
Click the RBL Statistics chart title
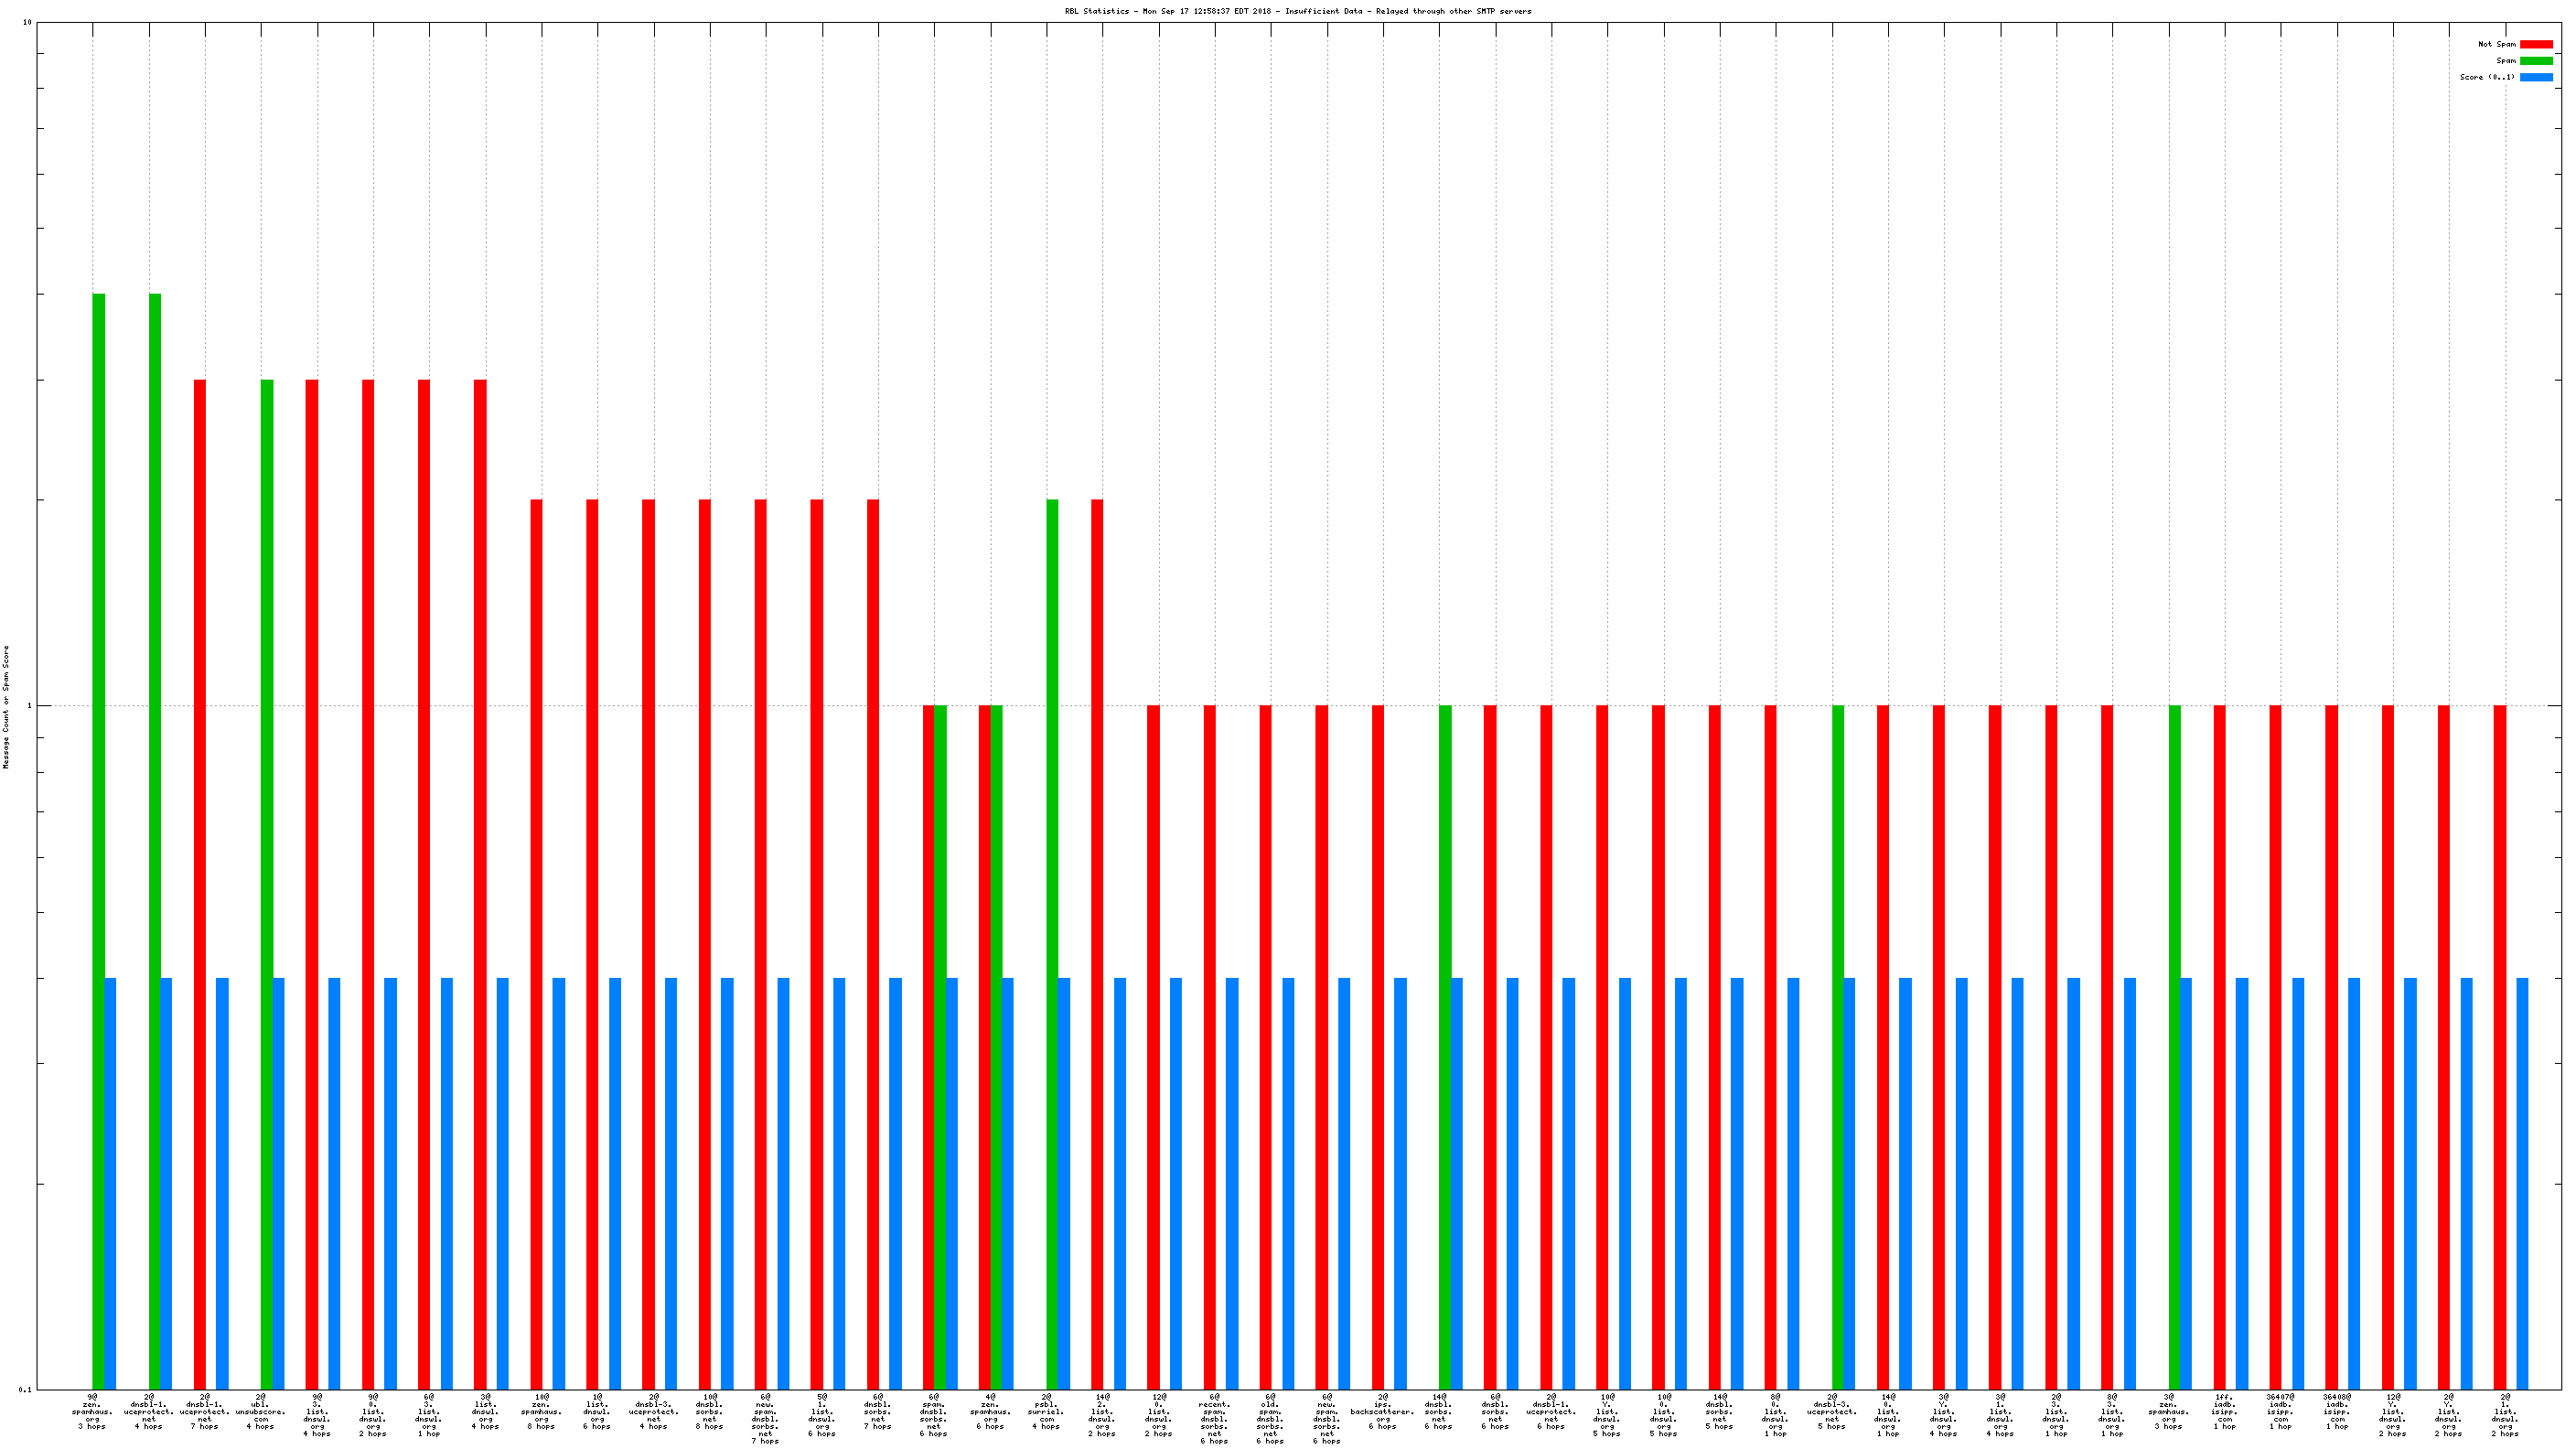1297,11
